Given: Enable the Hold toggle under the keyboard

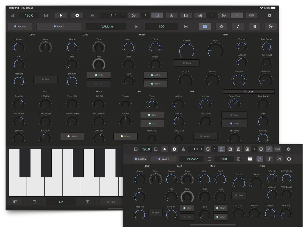Looking at the screenshot, I should click(x=111, y=202).
